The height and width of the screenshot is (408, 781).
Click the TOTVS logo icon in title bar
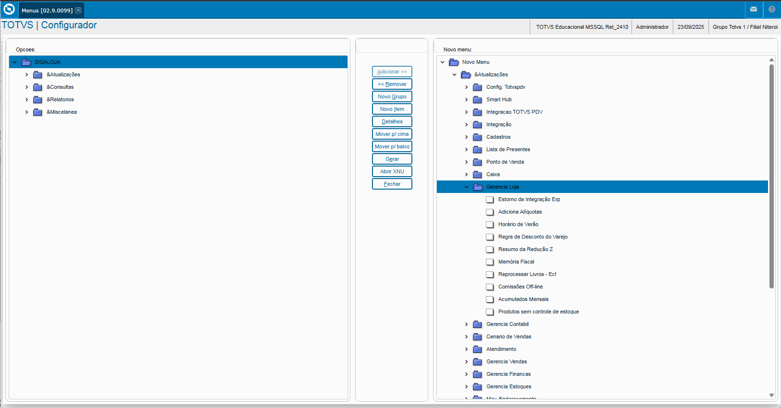(x=9, y=9)
